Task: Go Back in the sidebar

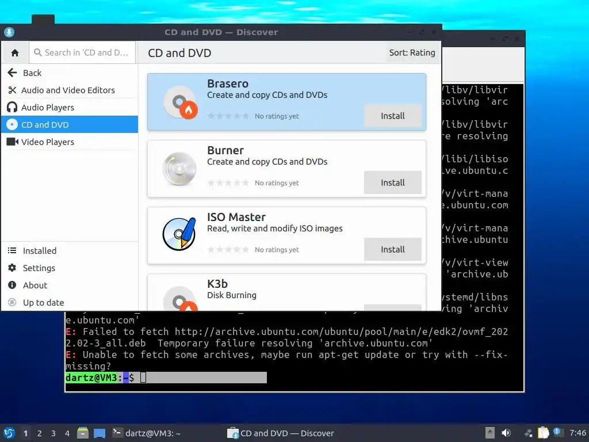Action: 70,73
